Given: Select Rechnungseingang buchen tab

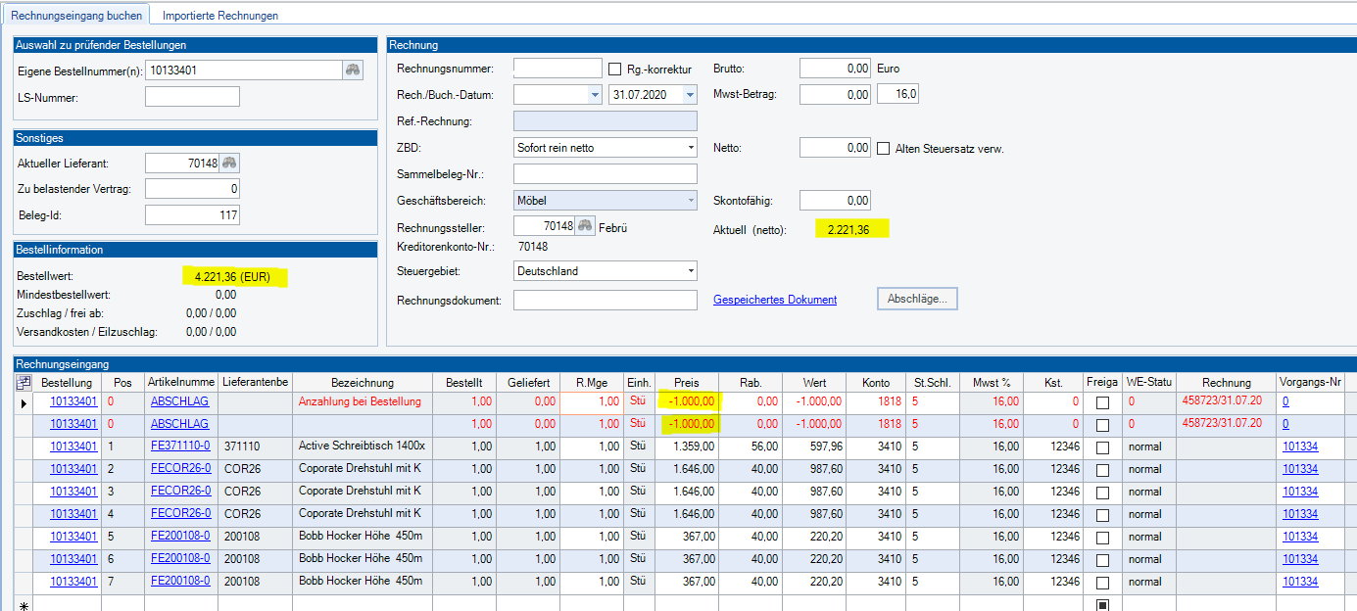Looking at the screenshot, I should pos(75,16).
